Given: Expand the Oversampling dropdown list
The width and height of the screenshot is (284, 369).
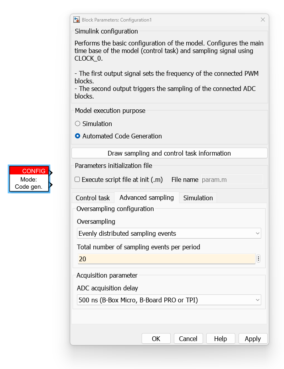Looking at the screenshot, I should coord(169,233).
